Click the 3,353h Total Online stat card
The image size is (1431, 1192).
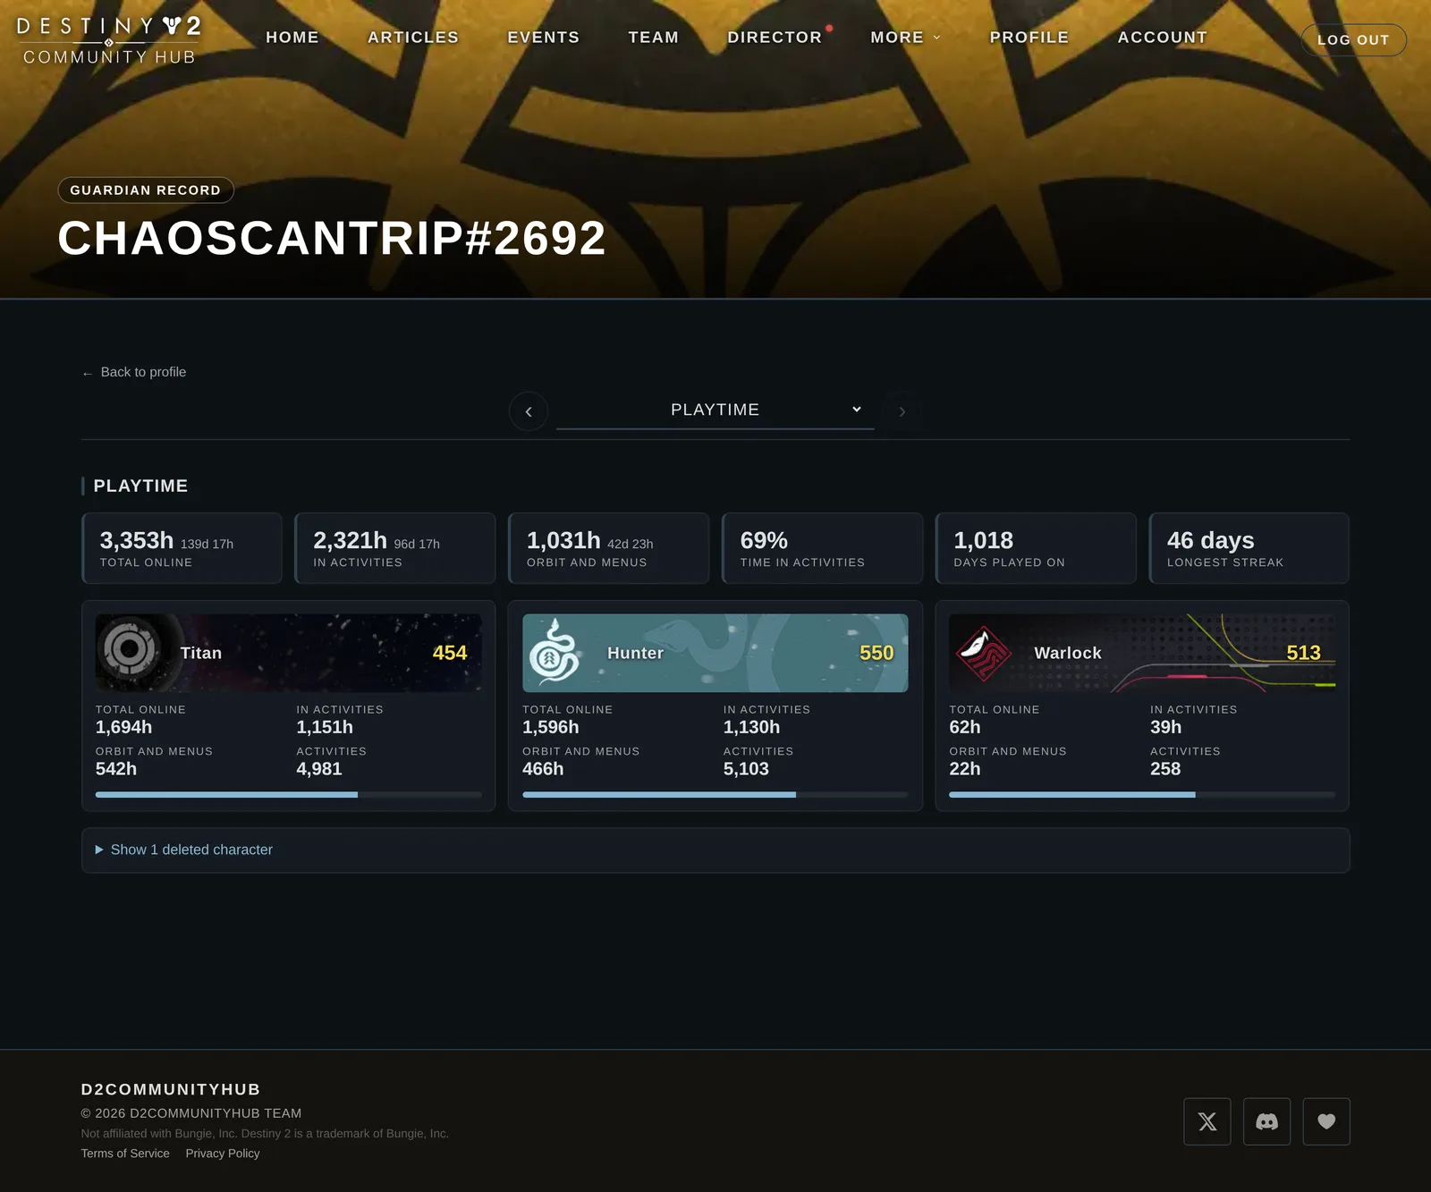[182, 548]
